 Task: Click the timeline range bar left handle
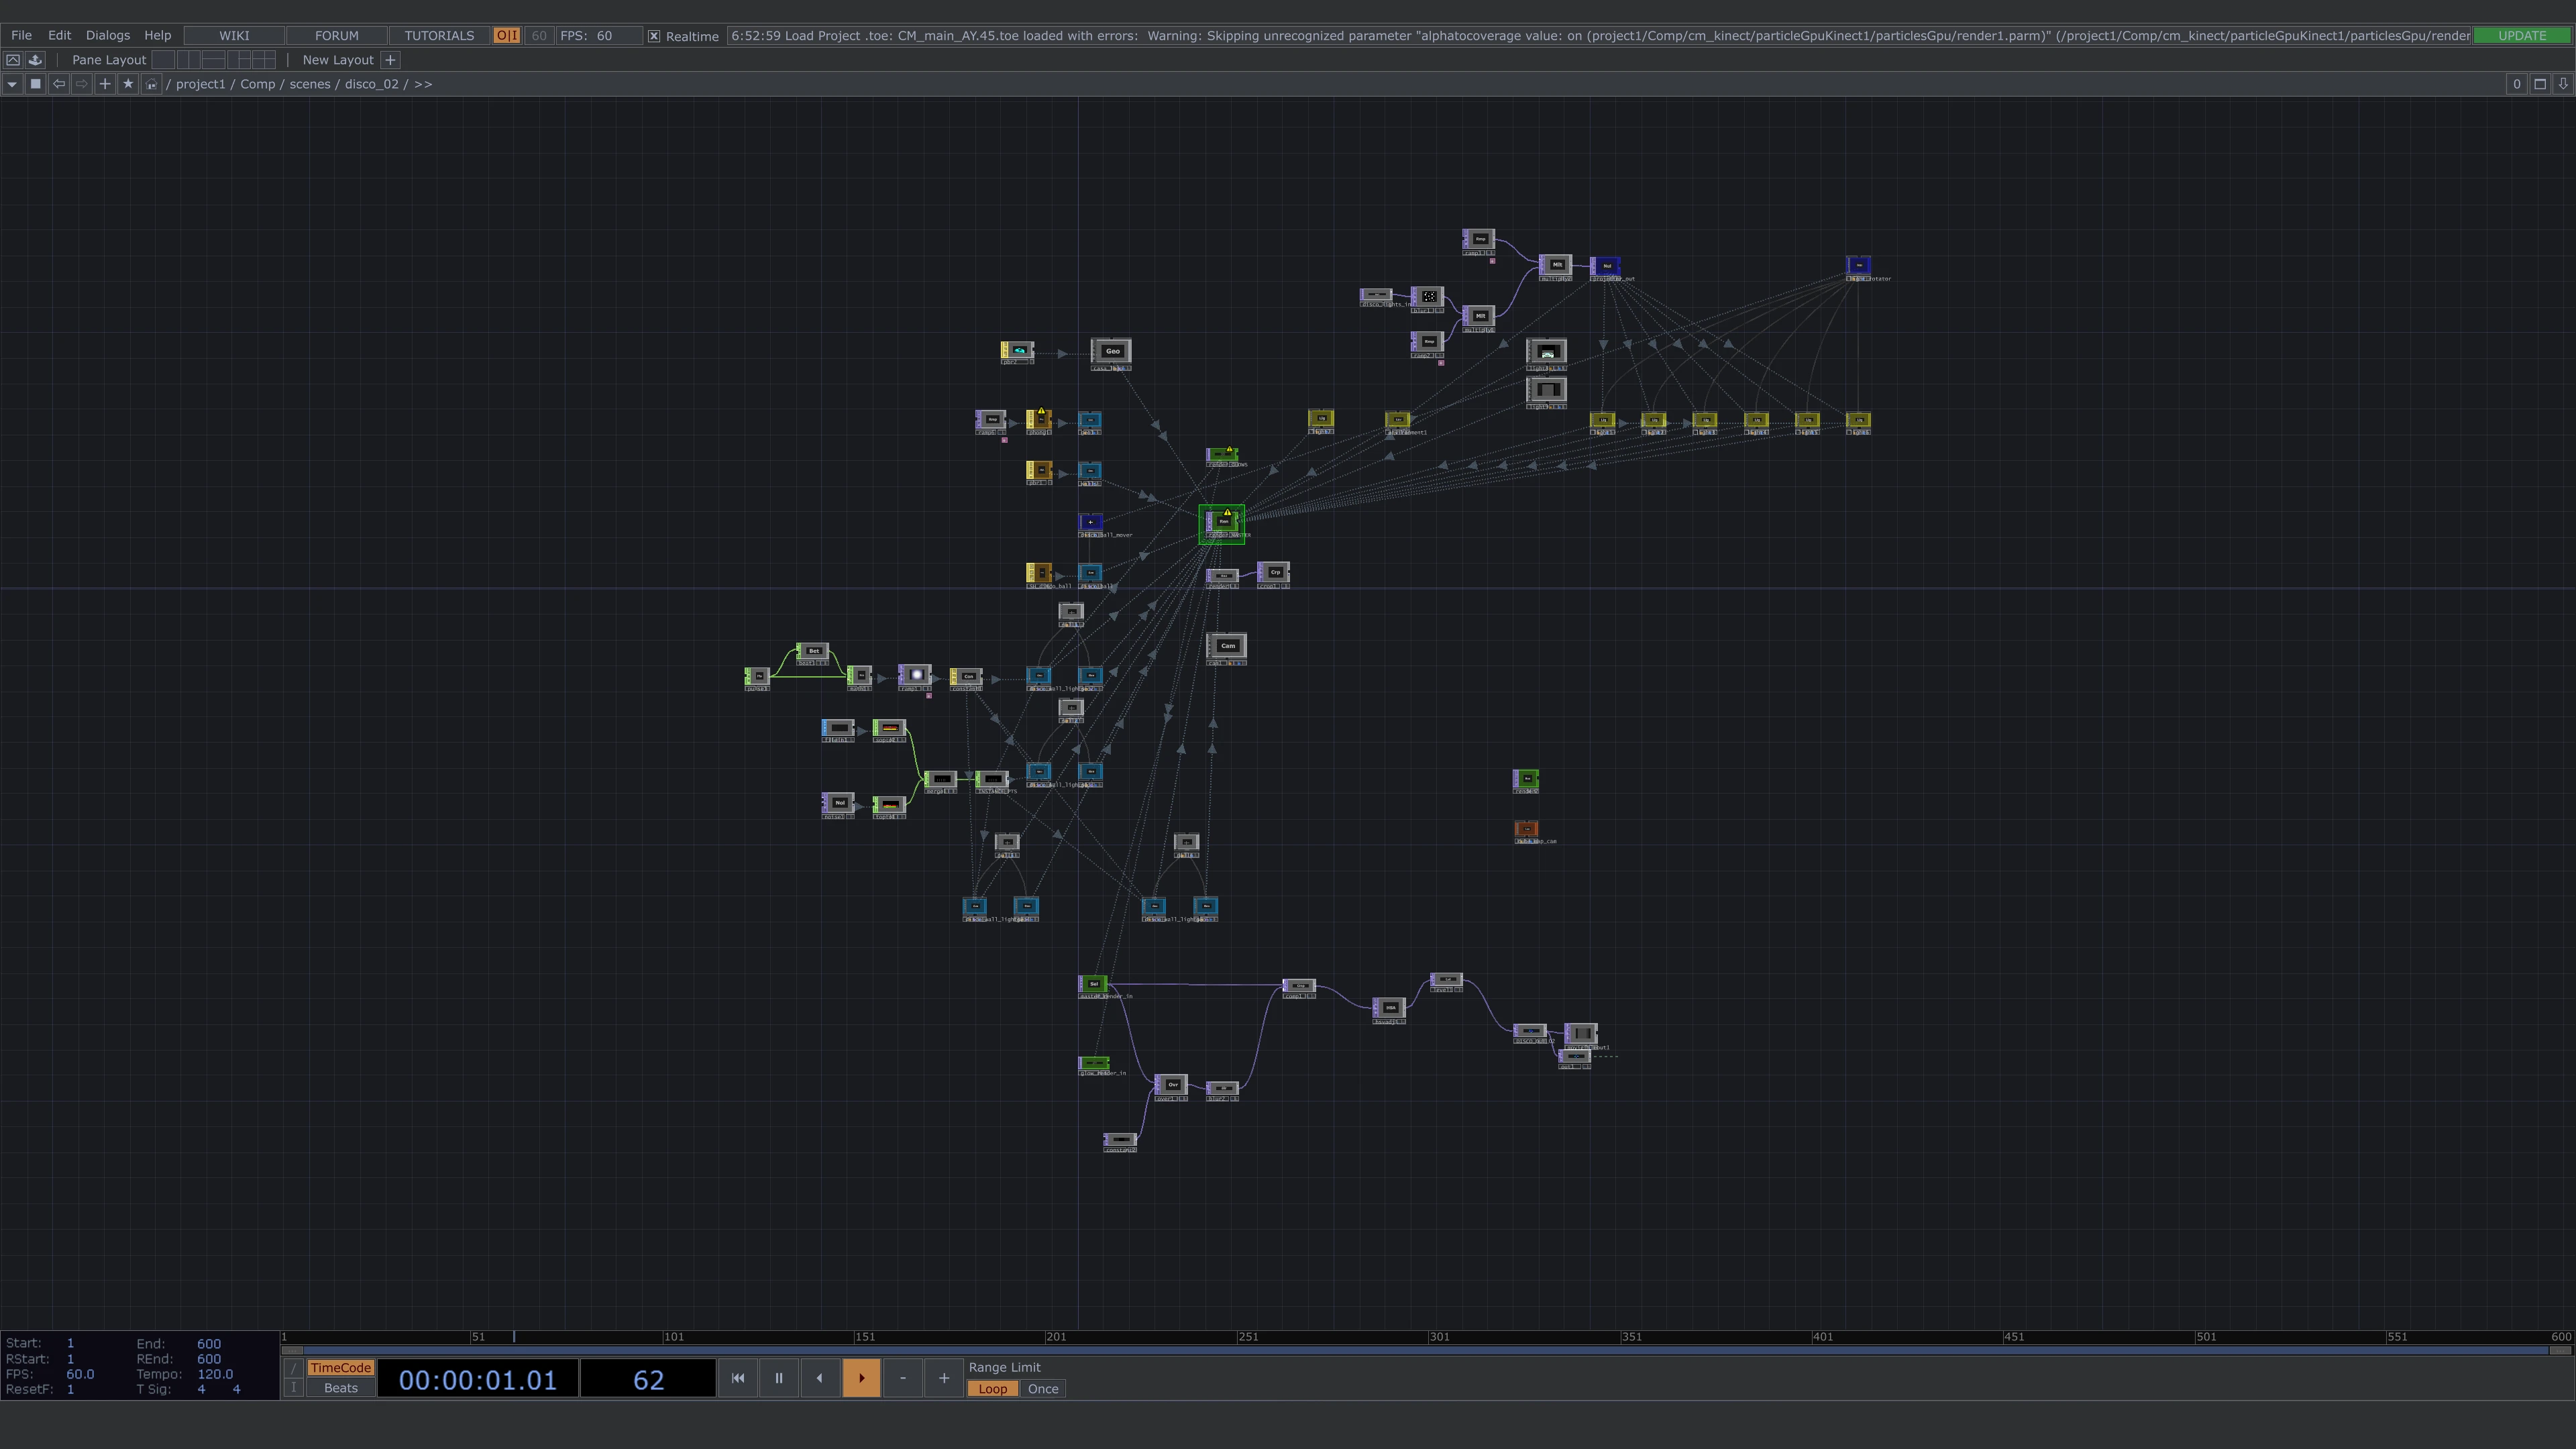(293, 1350)
